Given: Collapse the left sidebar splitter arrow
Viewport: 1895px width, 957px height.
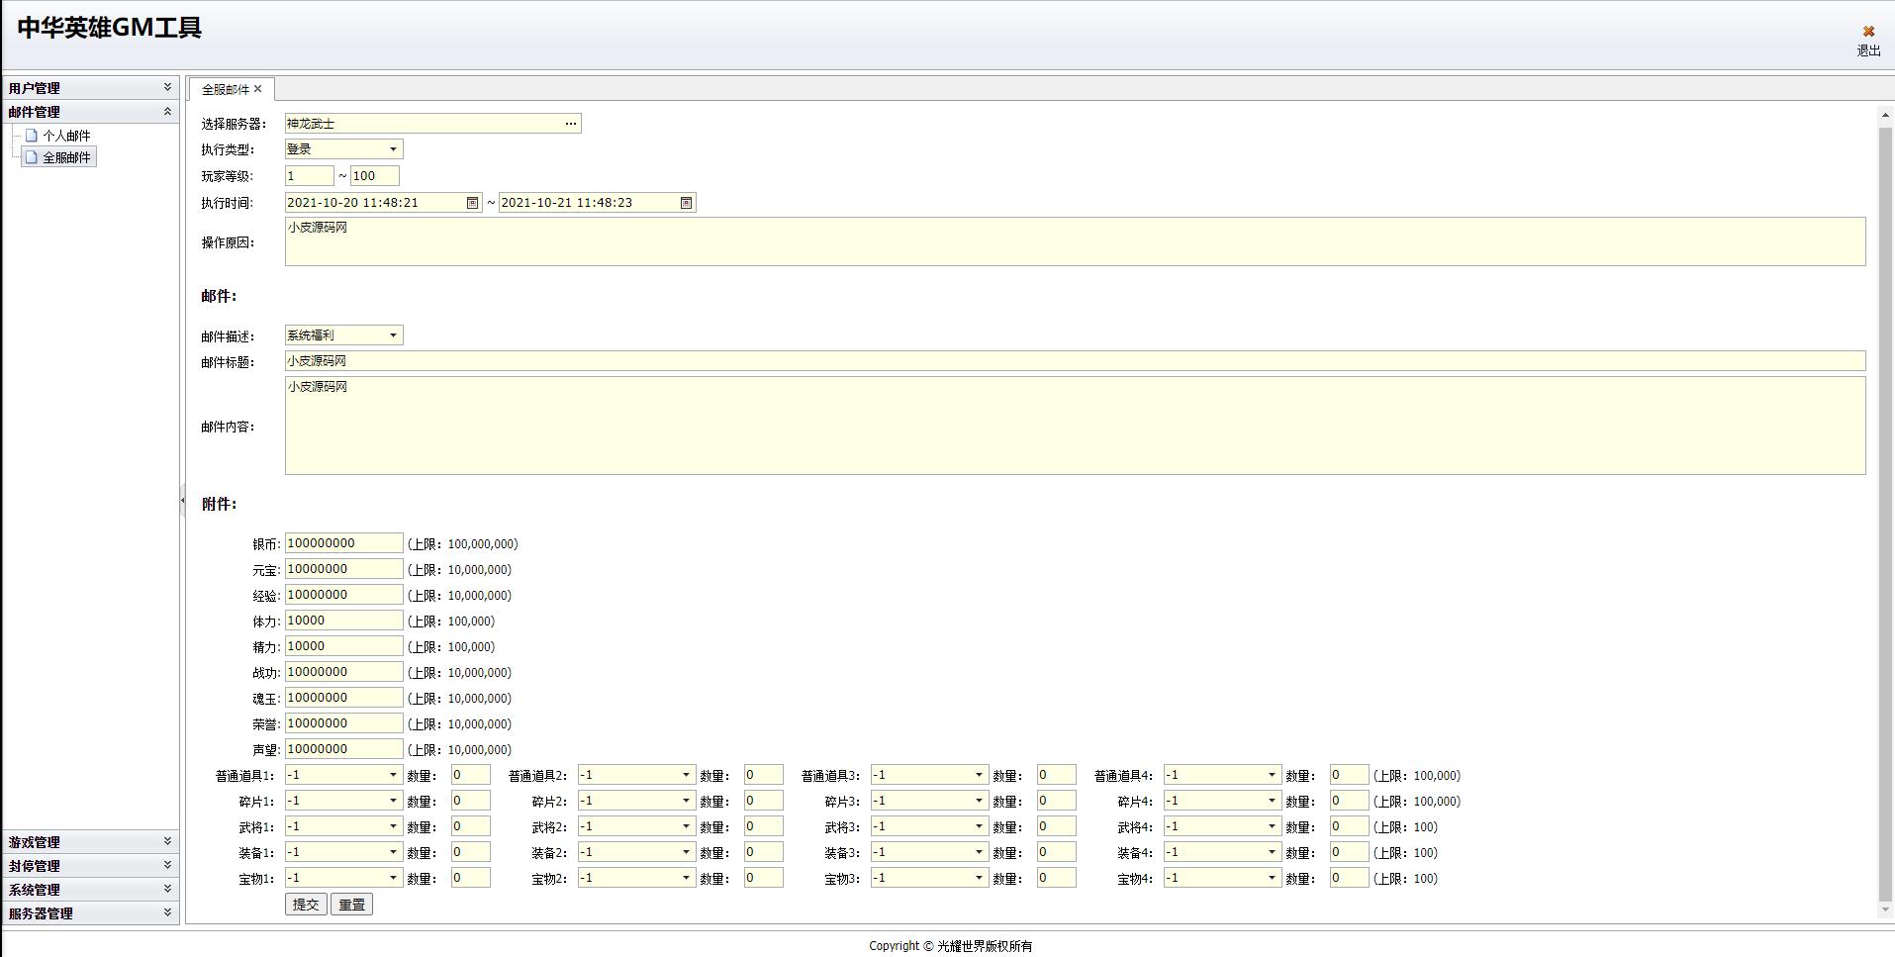Looking at the screenshot, I should pos(182,501).
